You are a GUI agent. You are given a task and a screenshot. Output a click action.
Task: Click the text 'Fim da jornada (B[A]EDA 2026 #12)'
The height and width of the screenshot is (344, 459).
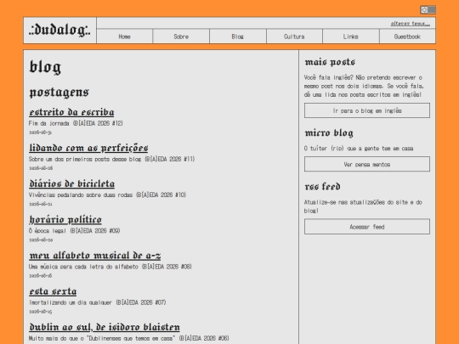[76, 123]
